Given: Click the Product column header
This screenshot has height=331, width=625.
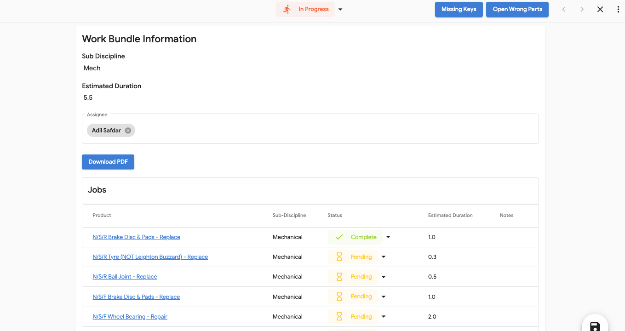Looking at the screenshot, I should pyautogui.click(x=102, y=216).
